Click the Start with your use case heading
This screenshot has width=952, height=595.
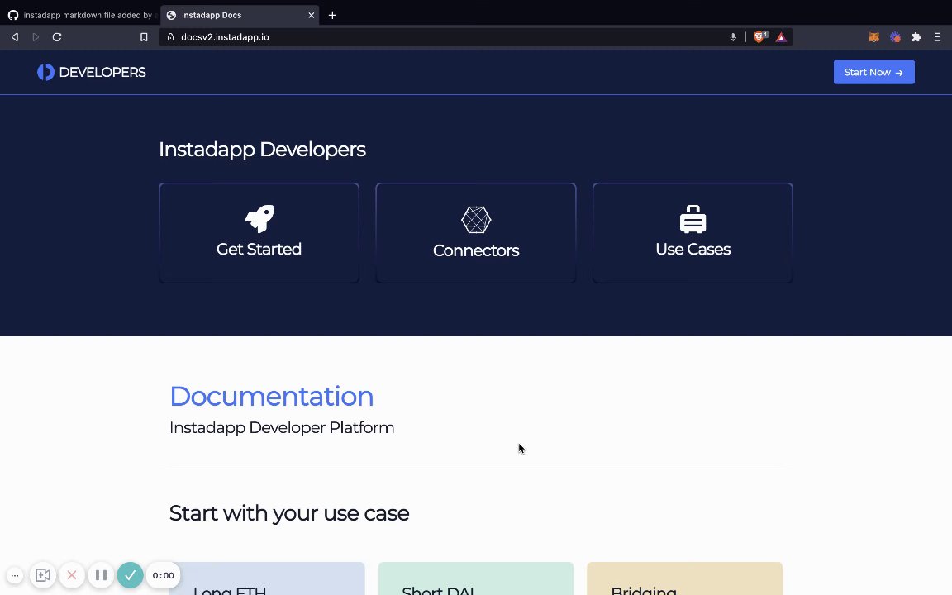click(289, 513)
